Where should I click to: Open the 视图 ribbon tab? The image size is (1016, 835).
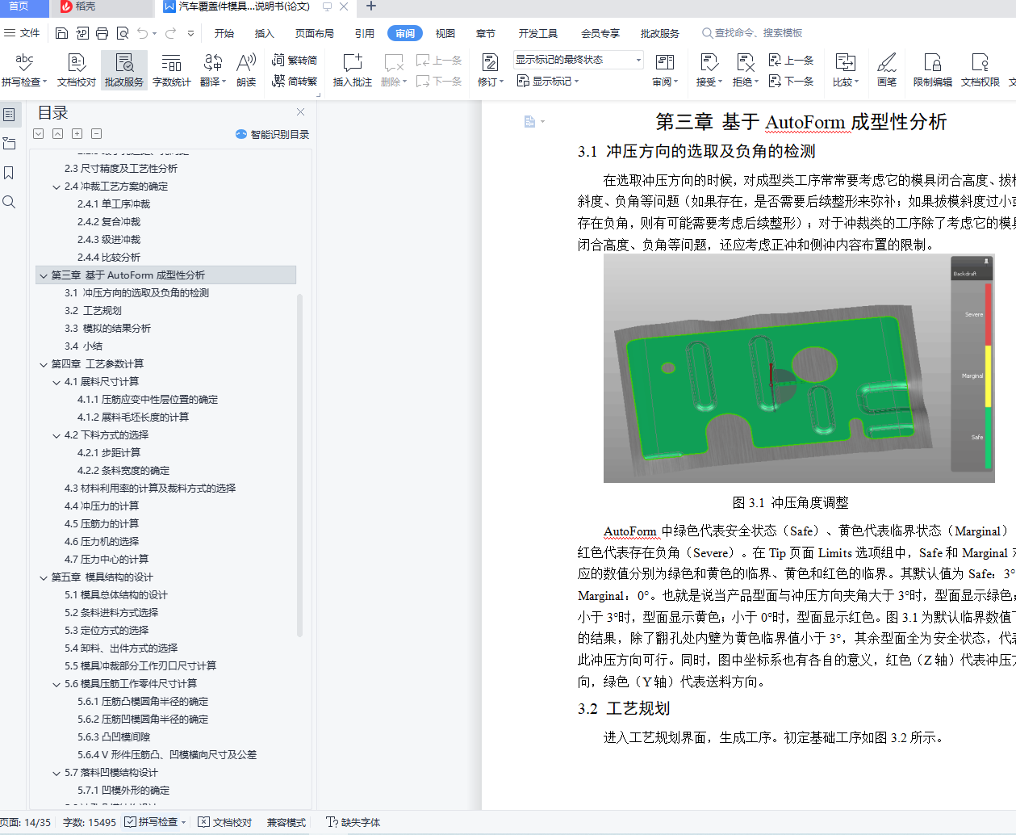click(445, 33)
